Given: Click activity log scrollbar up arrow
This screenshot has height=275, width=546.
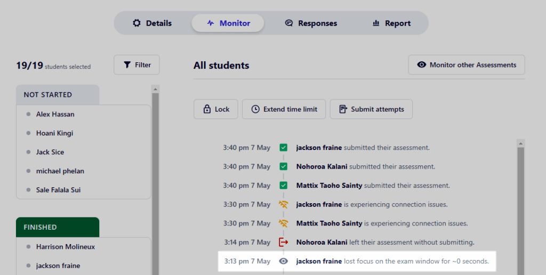Looking at the screenshot, I should click(521, 144).
